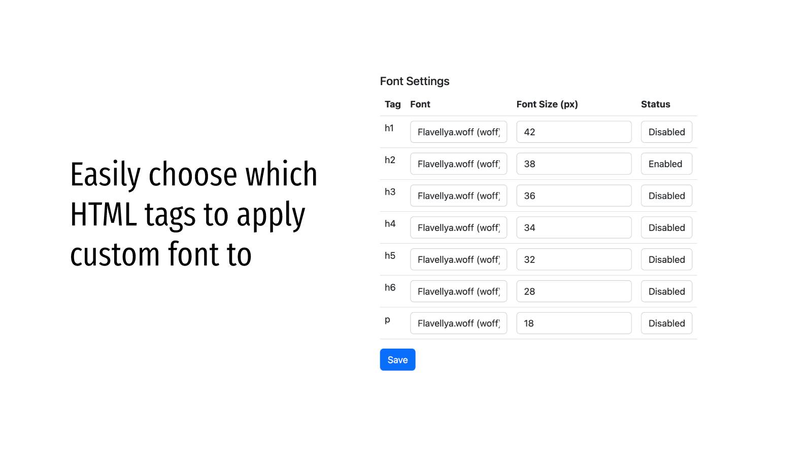The image size is (812, 456).
Task: Enable custom font for h5 tag
Action: click(x=666, y=259)
